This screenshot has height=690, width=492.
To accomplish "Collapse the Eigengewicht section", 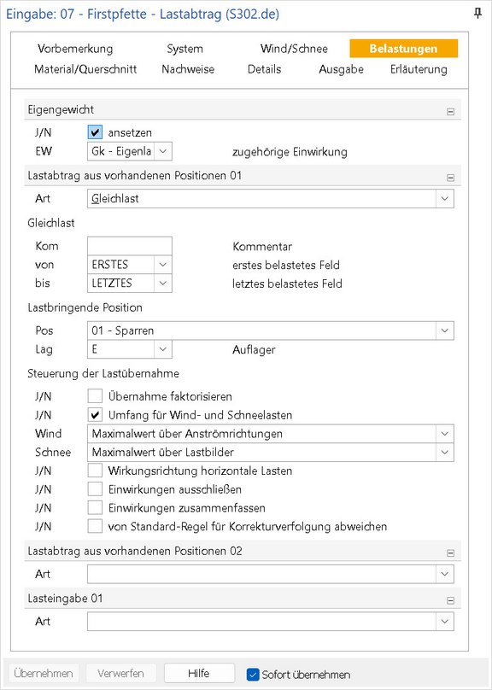I will [x=450, y=112].
